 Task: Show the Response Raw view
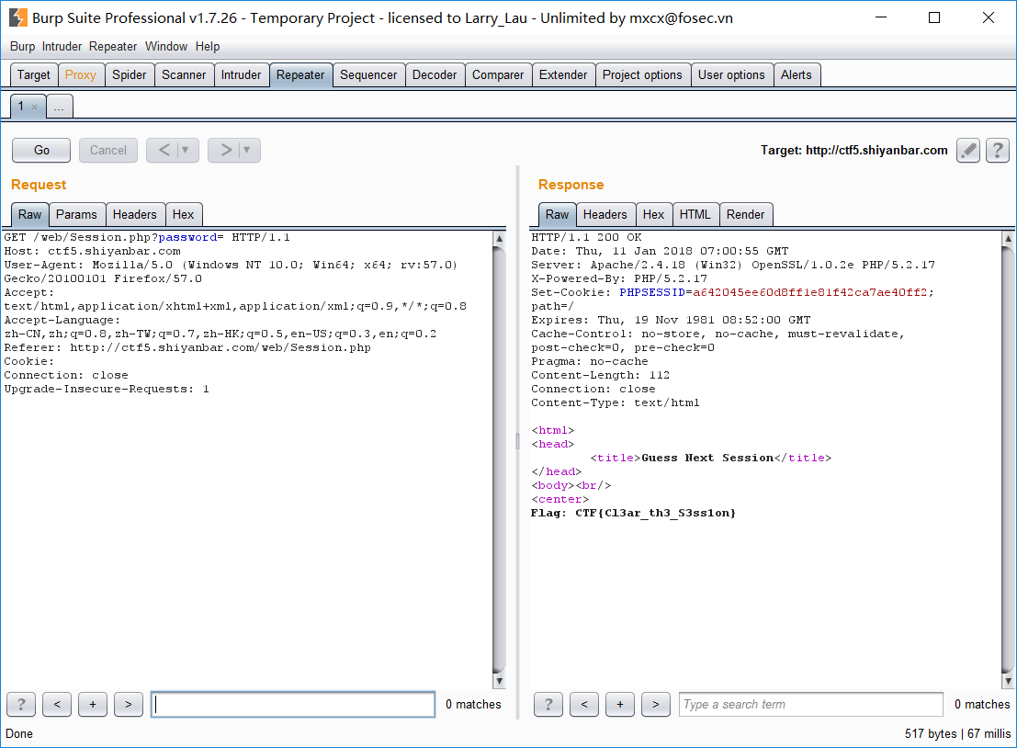coord(557,215)
